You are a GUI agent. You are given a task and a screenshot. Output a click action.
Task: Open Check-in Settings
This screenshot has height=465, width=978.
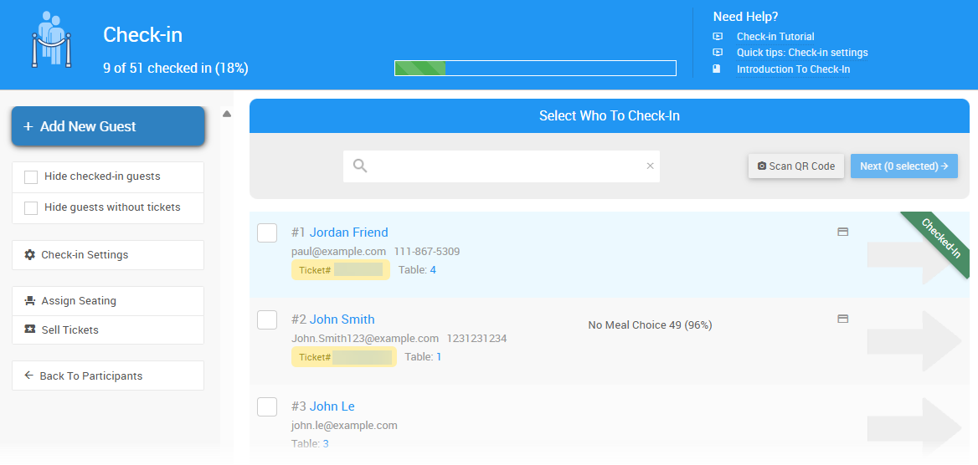[x=108, y=255]
